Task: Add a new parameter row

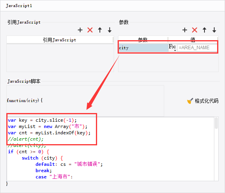Action: [x=185, y=30]
